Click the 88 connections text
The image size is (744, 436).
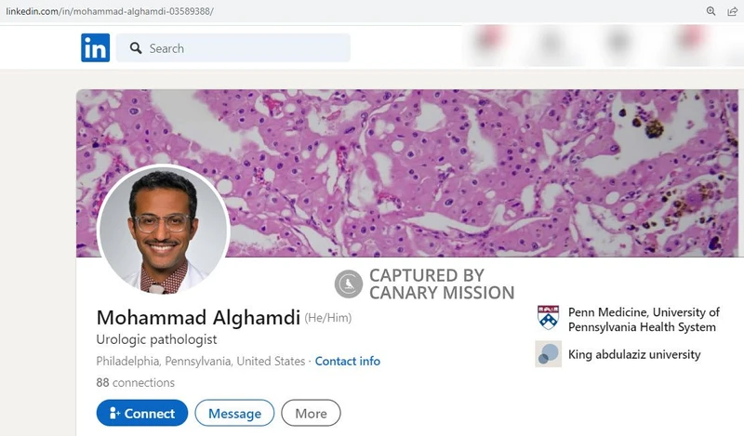135,382
